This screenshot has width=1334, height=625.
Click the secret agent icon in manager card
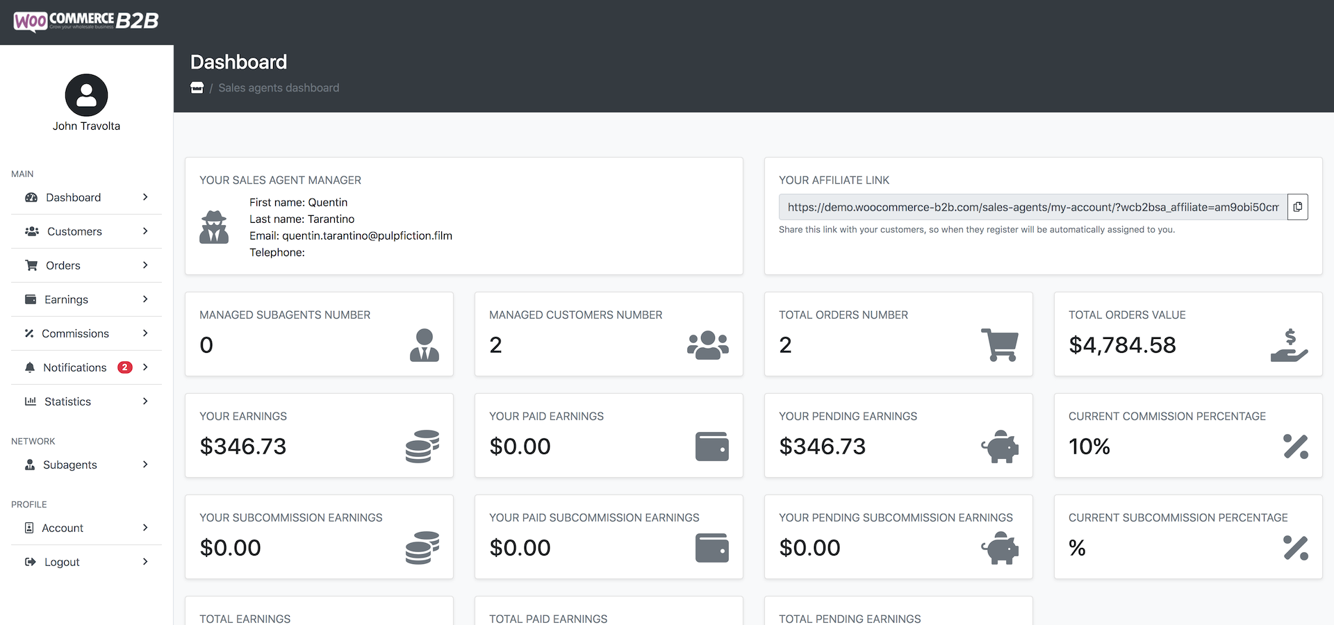point(214,227)
